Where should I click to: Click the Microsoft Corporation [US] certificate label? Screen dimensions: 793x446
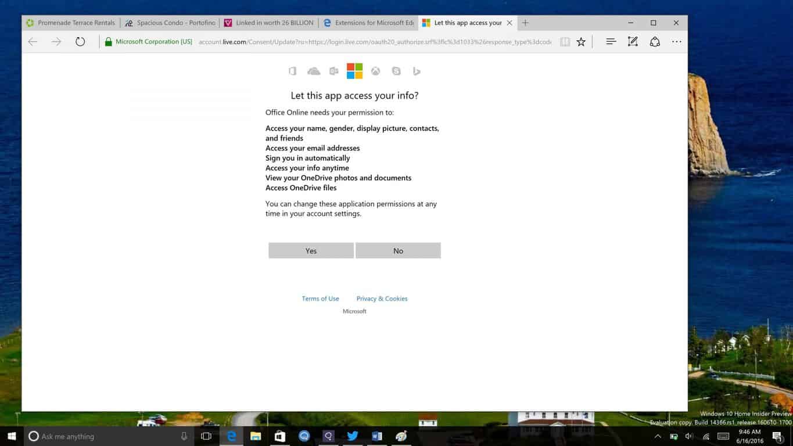coord(154,42)
